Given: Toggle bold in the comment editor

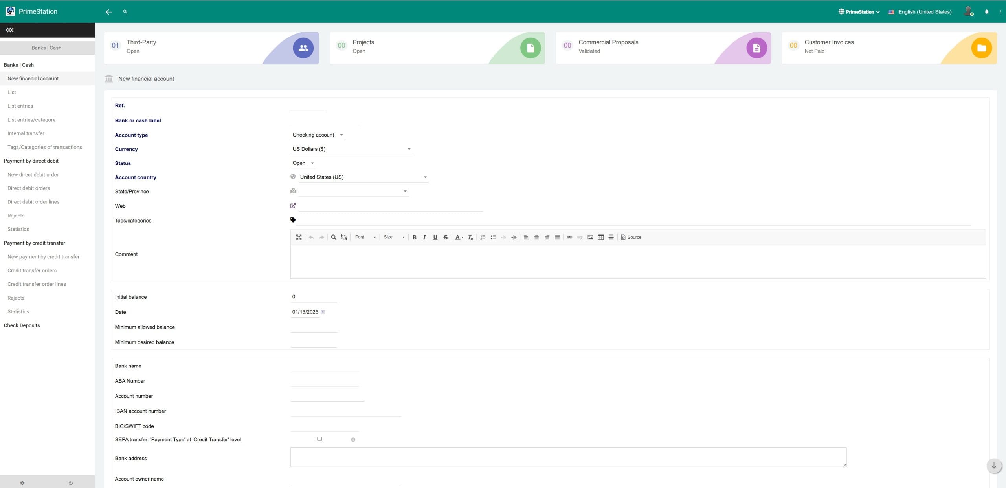Looking at the screenshot, I should click(414, 237).
